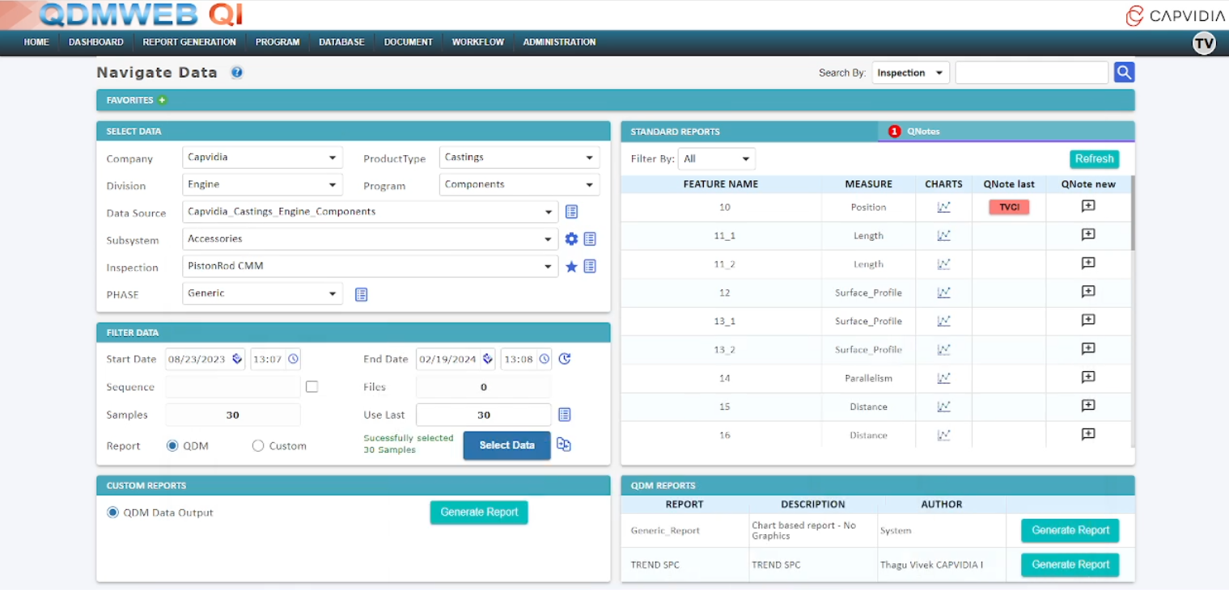Viewport: 1229px width, 590px height.
Task: Select QDM report radio button
Action: [172, 445]
